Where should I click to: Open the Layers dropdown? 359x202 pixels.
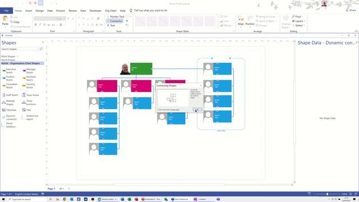coord(298,21)
